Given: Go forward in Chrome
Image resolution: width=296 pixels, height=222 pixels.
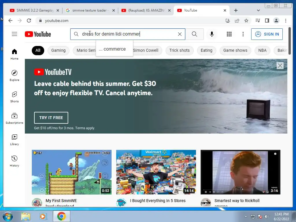Looking at the screenshot, I should 20,21.
